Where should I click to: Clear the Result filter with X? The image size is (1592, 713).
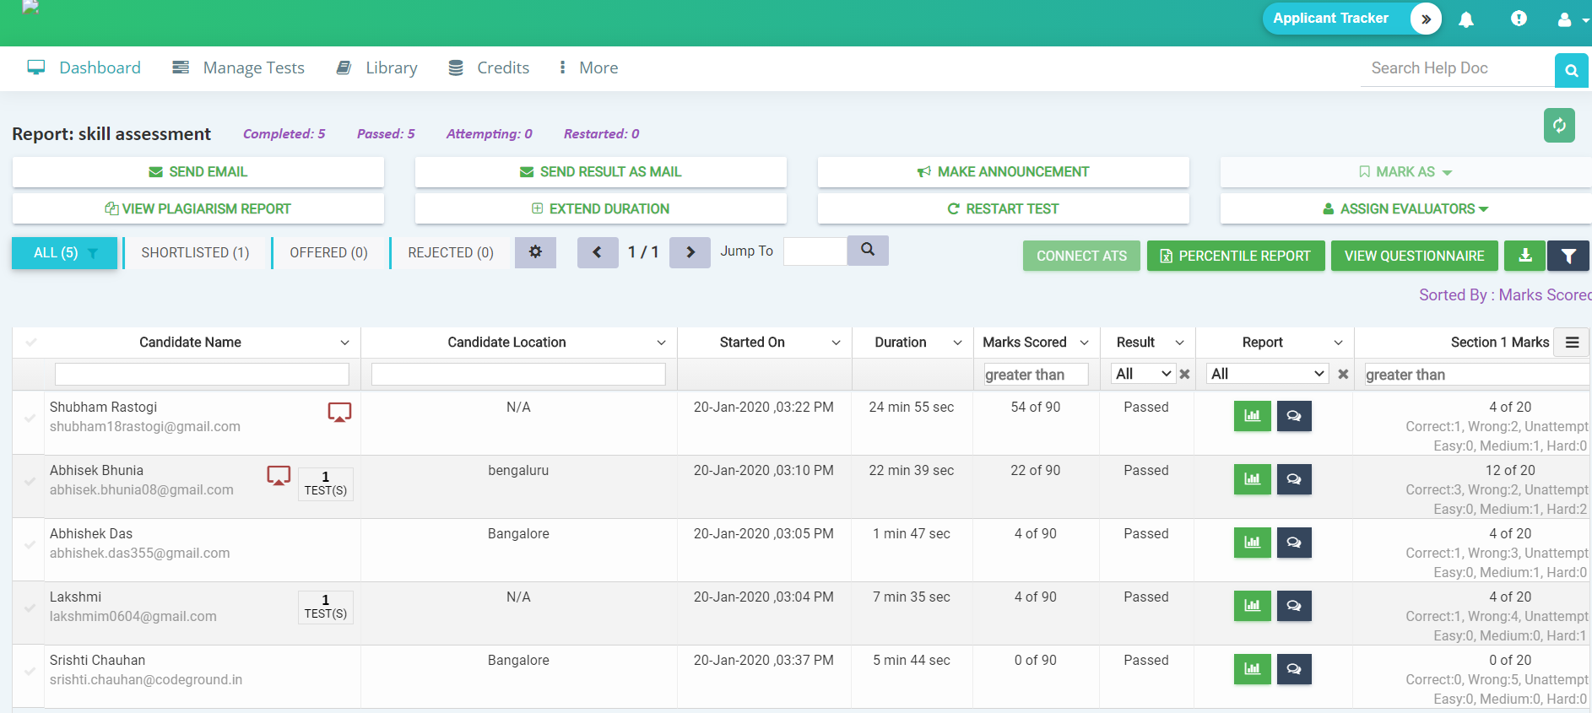coord(1185,374)
